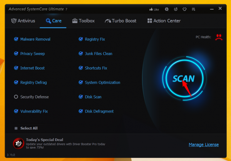Enable the Security Defense checkbox
The height and width of the screenshot is (161, 231).
tap(16, 97)
